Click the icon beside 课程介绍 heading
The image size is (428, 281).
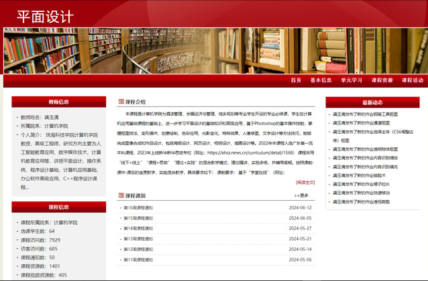[121, 102]
